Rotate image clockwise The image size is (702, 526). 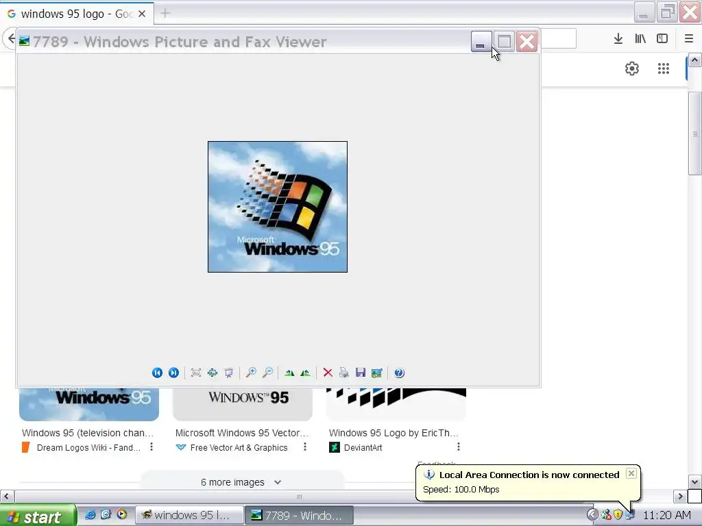(289, 373)
